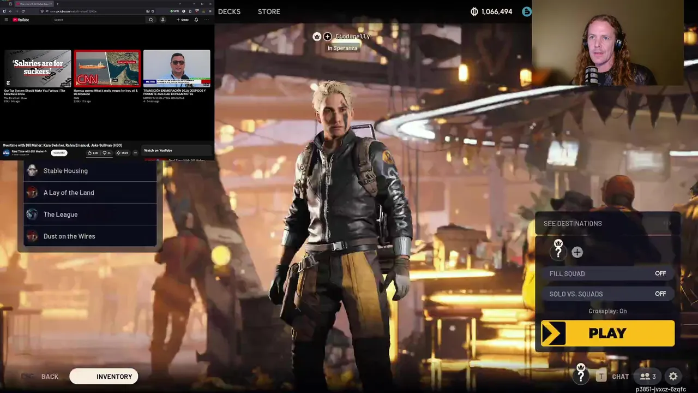Click The League quest portrait icon
Screen dimensions: 698x393
point(32,215)
